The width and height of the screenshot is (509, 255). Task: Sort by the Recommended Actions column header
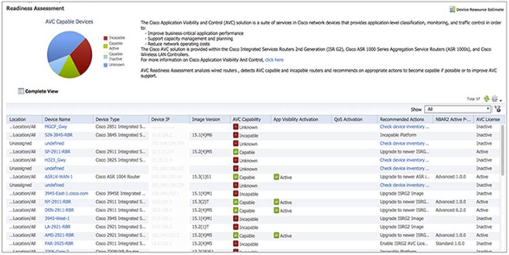[402, 119]
